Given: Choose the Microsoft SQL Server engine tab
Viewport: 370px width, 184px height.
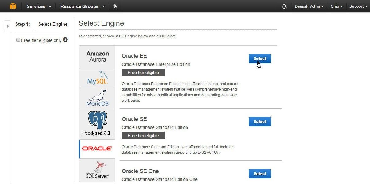Looking at the screenshot, I should pos(97,170).
